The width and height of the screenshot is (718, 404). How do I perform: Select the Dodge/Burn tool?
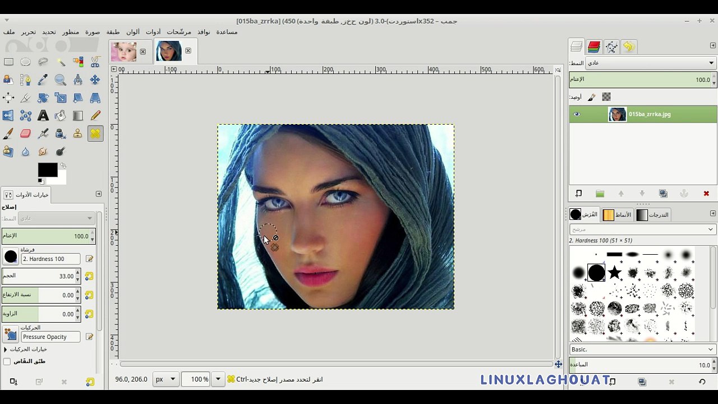tap(61, 151)
